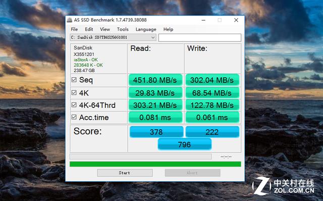Click the Score: label
This screenshot has width=323, height=201.
click(x=87, y=131)
